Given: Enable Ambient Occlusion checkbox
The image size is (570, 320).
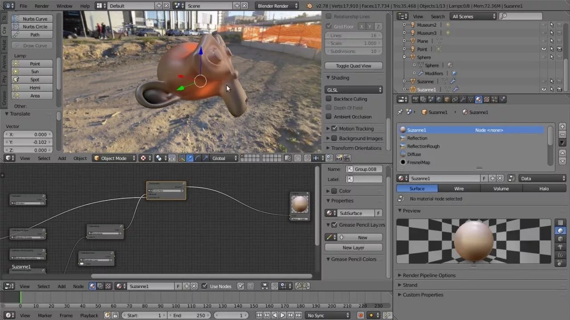Looking at the screenshot, I should 329,117.
